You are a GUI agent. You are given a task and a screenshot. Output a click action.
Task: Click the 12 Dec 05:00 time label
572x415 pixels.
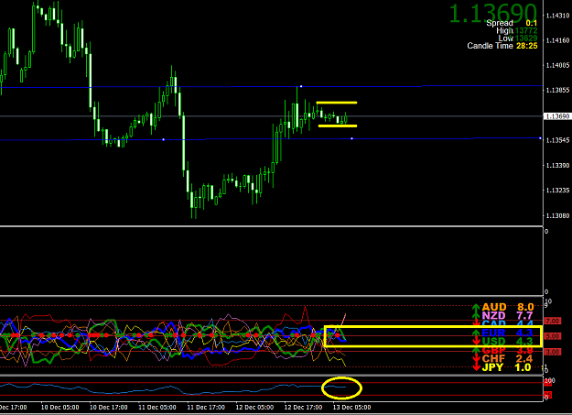254,408
